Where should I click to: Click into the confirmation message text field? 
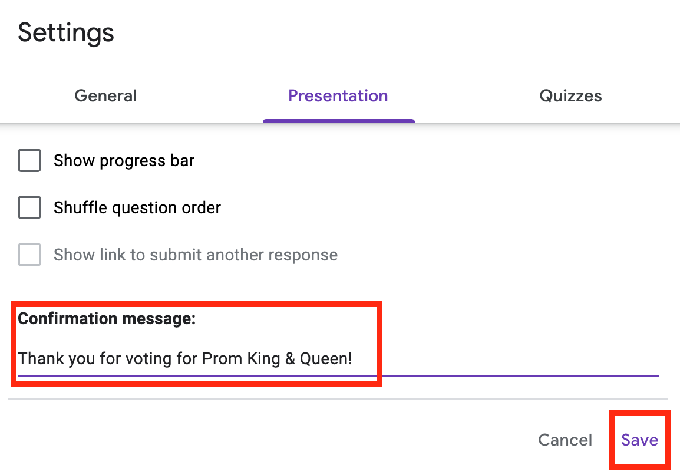(471, 358)
